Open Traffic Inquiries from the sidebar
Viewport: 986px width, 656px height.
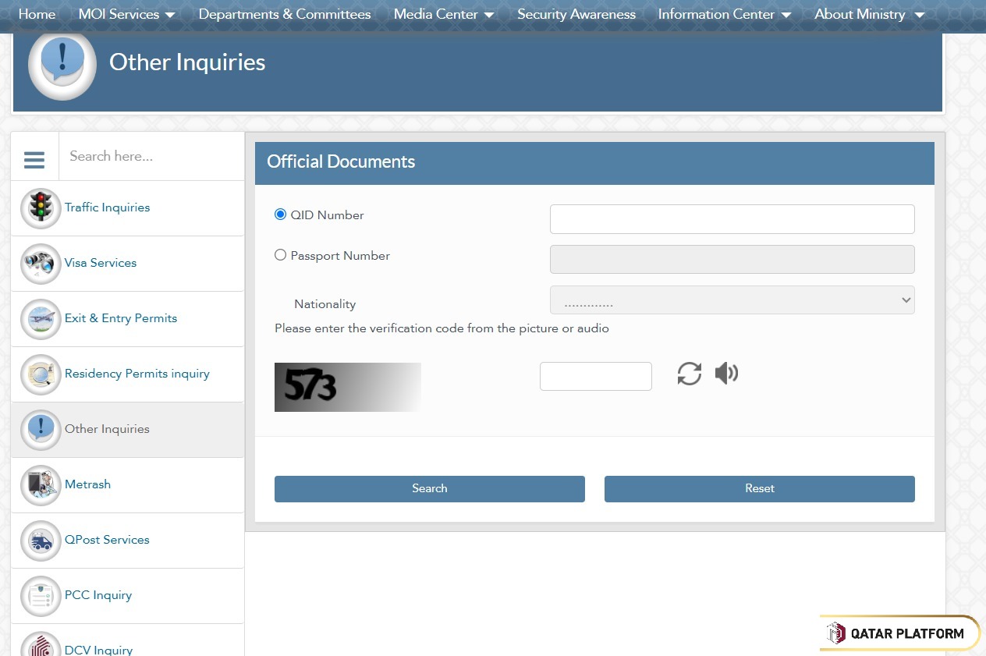coord(108,207)
